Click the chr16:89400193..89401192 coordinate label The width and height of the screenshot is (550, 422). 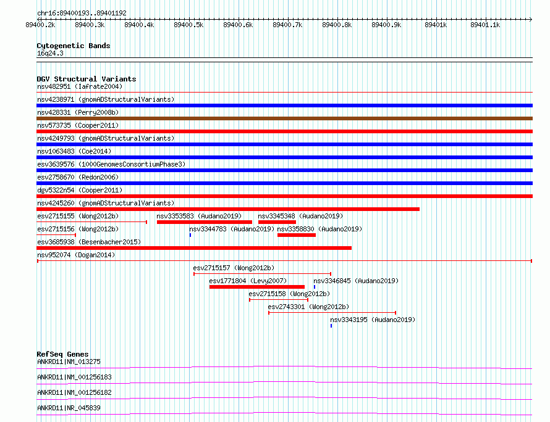coord(82,13)
